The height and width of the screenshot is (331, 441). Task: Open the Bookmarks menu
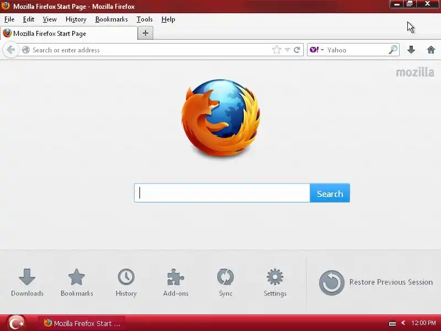(x=112, y=19)
